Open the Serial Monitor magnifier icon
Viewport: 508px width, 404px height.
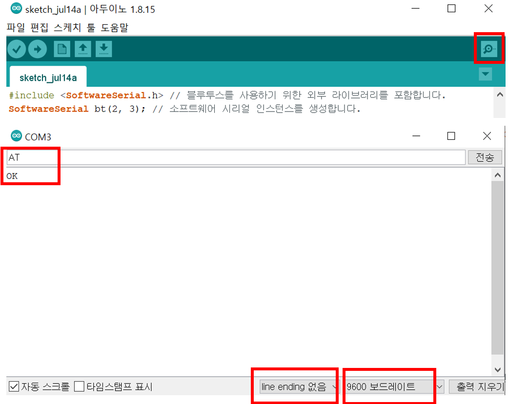[x=489, y=49]
